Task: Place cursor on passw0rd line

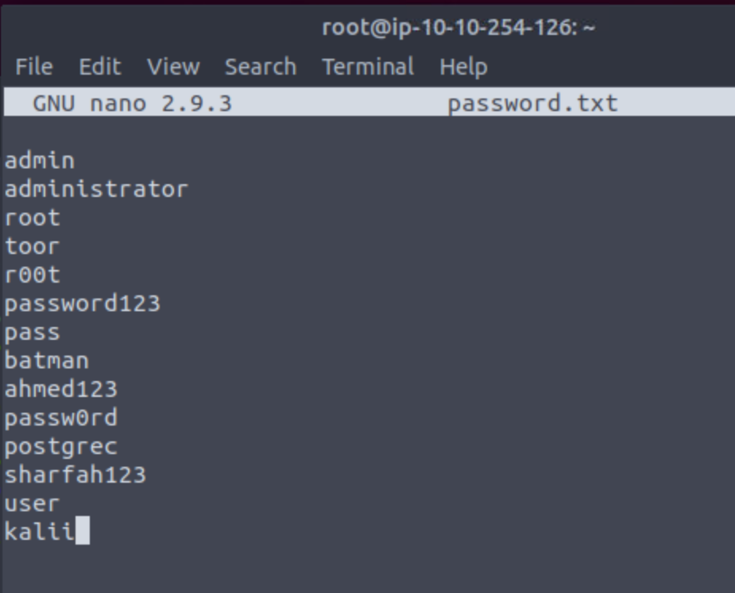Action: [x=61, y=418]
